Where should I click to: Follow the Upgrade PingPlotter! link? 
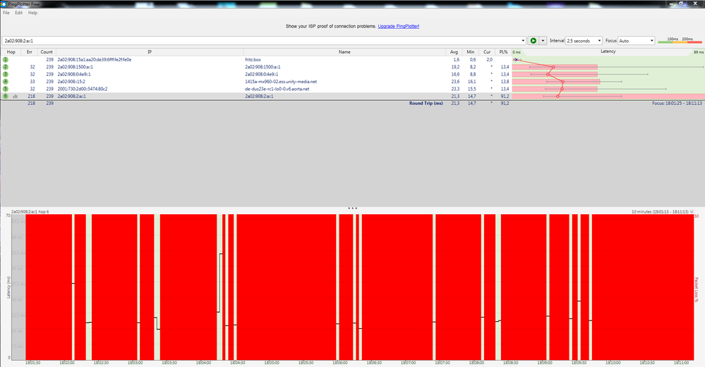(398, 26)
